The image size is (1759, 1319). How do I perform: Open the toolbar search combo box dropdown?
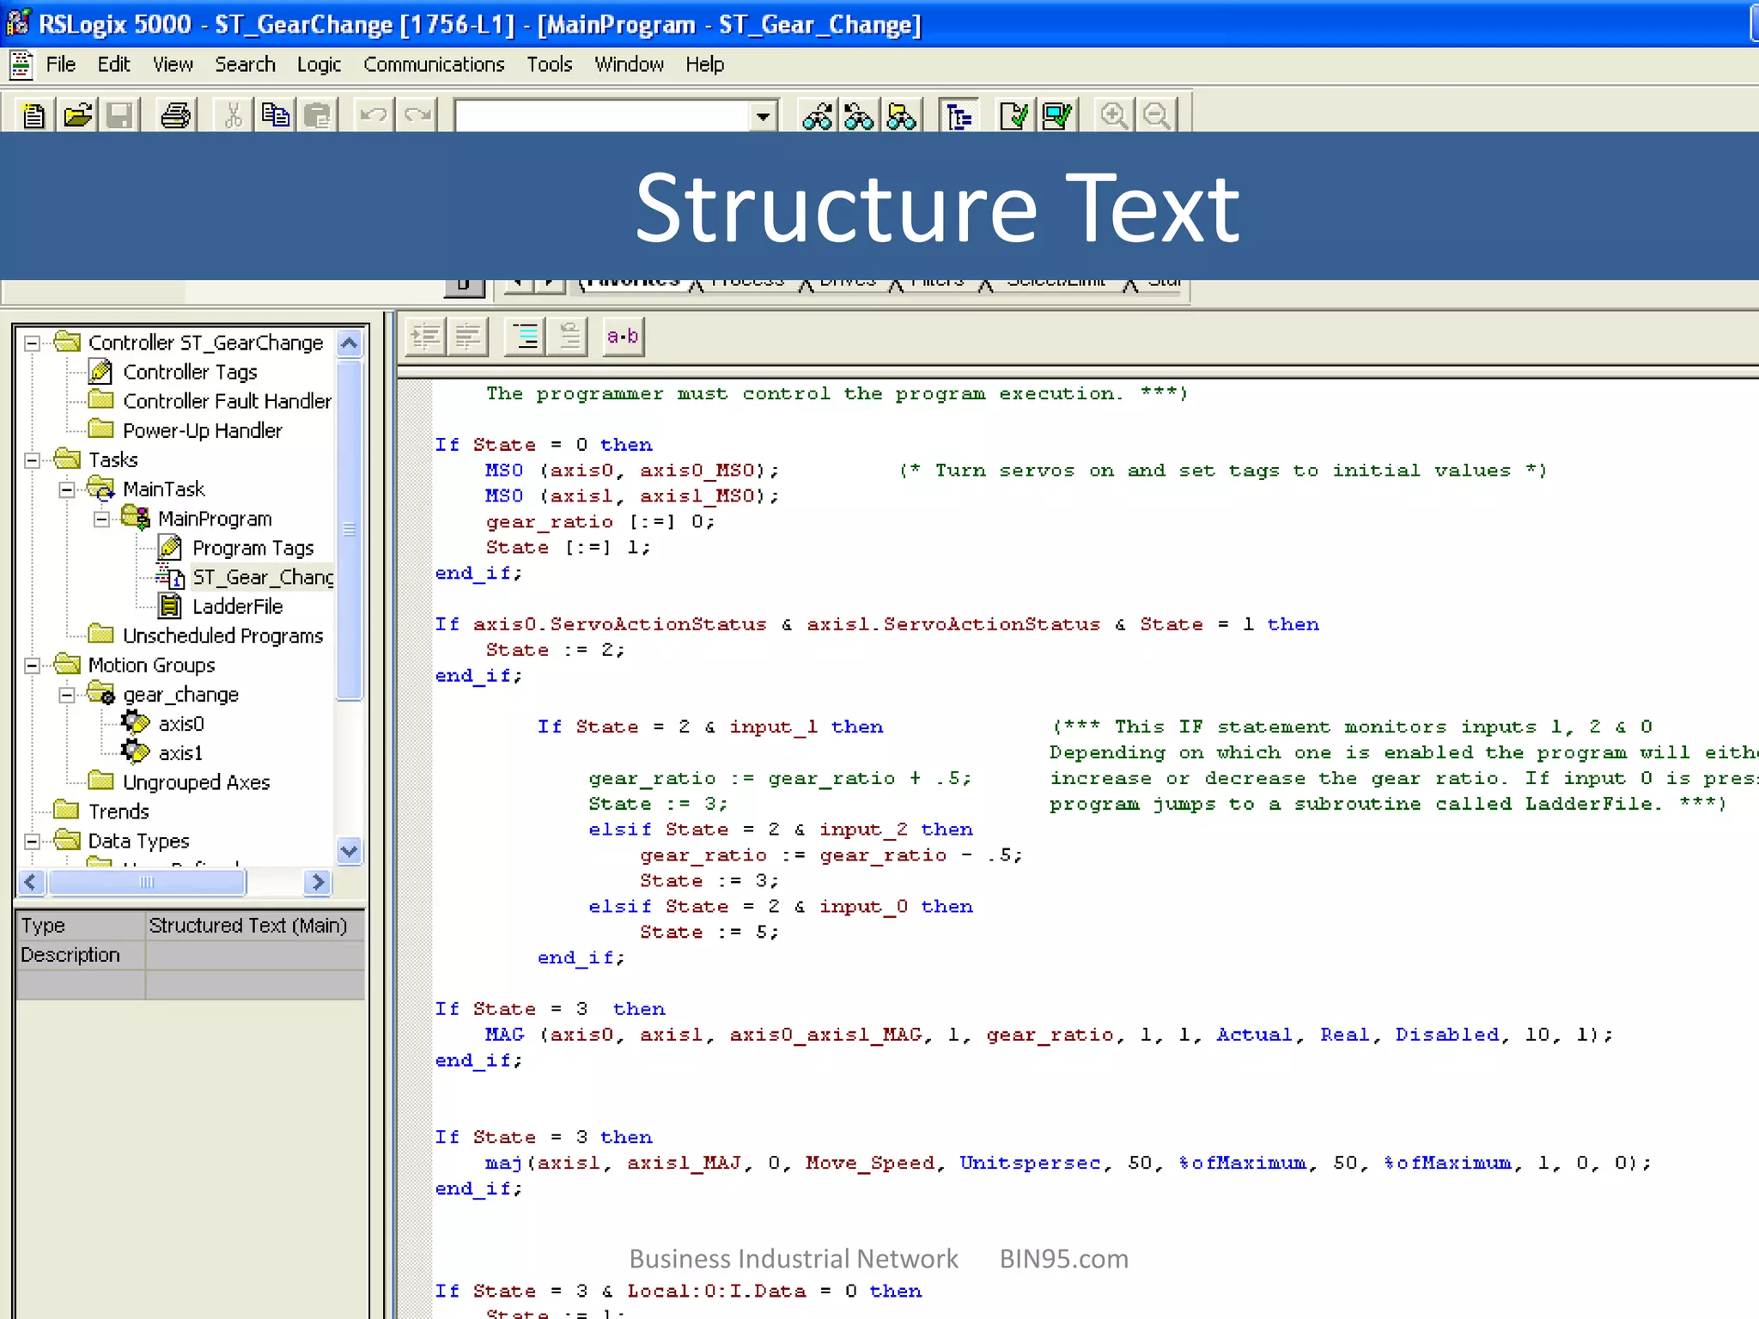[x=763, y=115]
